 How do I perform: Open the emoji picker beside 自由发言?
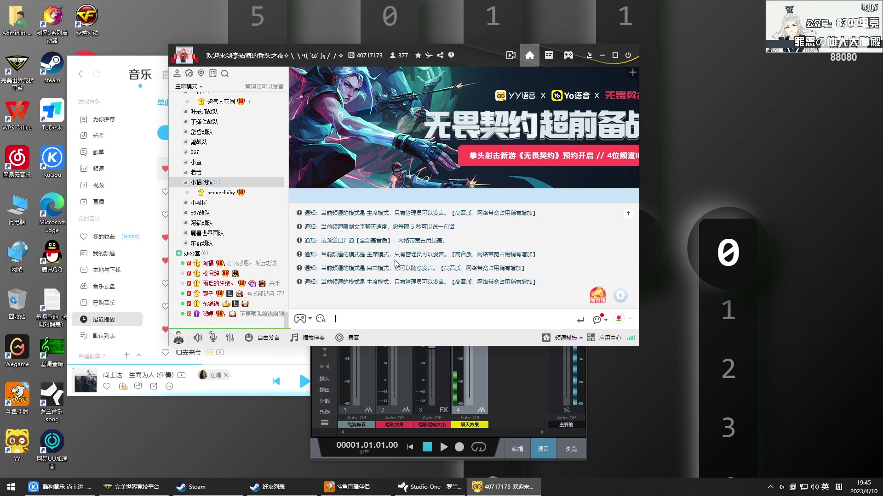(249, 337)
